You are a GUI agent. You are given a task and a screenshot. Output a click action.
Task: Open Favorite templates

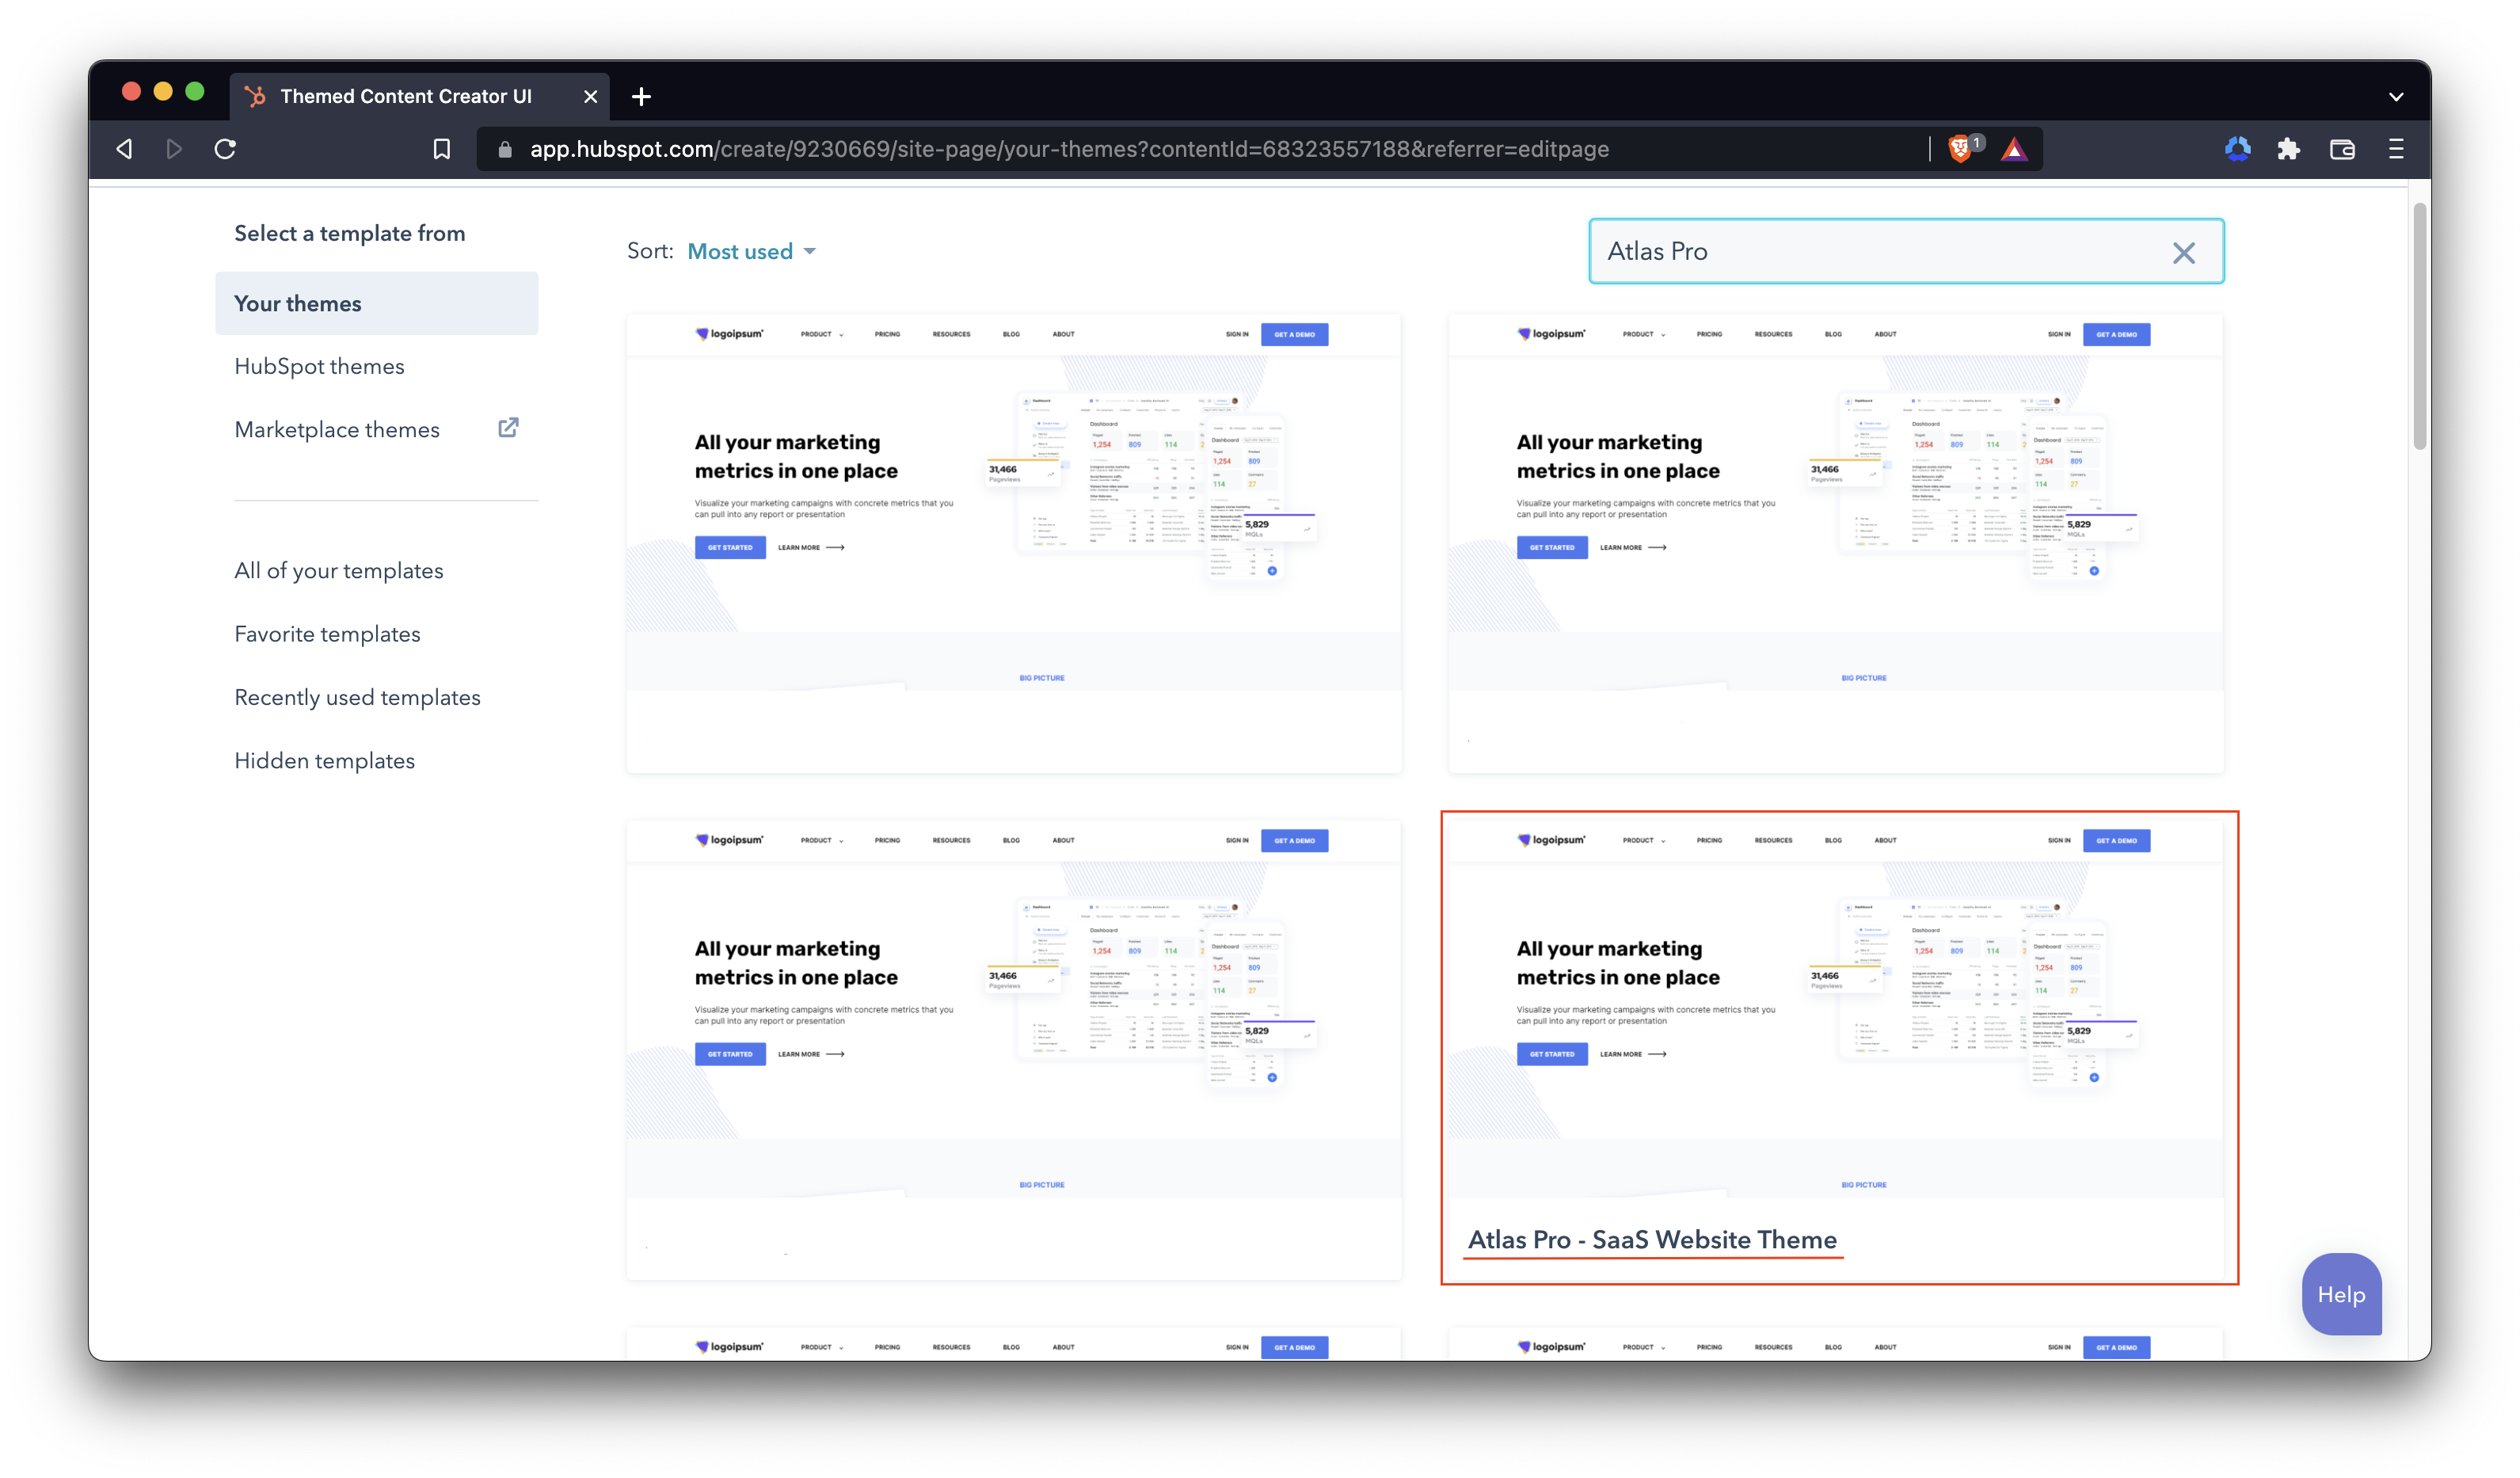pyautogui.click(x=327, y=634)
